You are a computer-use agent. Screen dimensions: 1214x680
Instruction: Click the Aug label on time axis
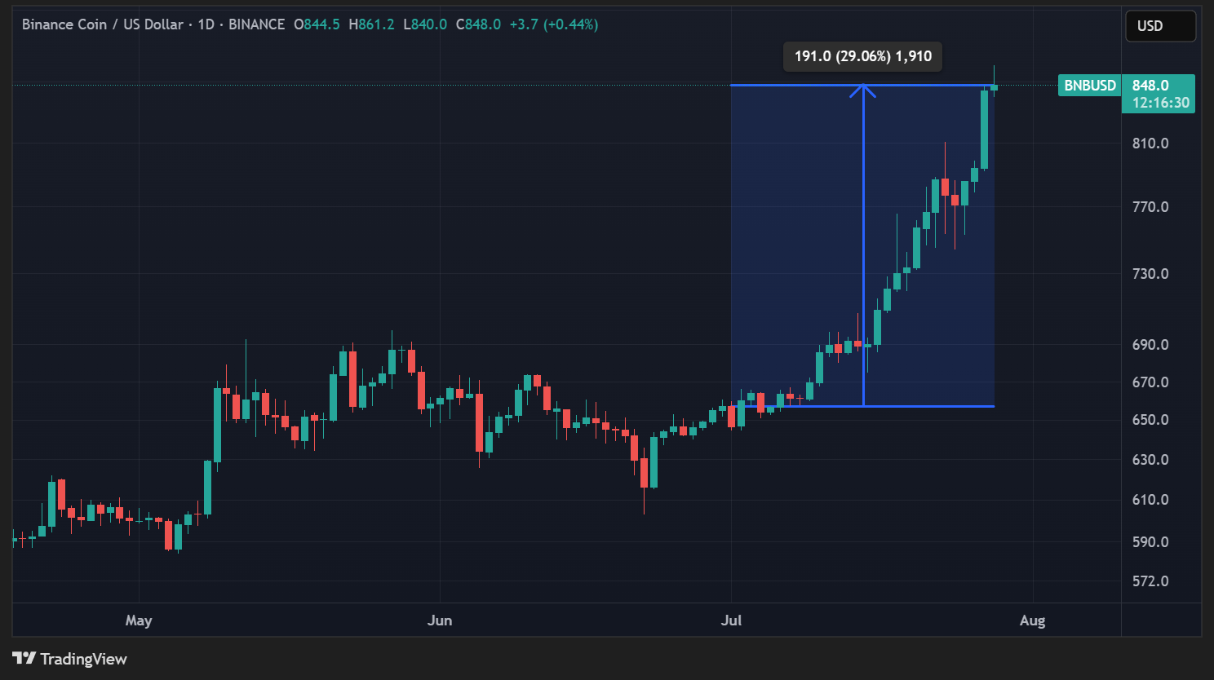pyautogui.click(x=1032, y=620)
